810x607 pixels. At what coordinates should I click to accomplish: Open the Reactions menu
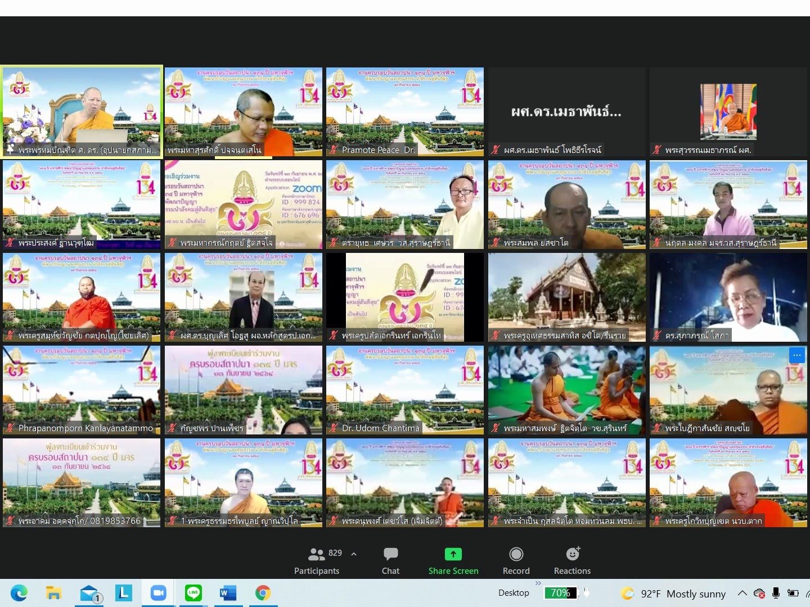click(572, 561)
